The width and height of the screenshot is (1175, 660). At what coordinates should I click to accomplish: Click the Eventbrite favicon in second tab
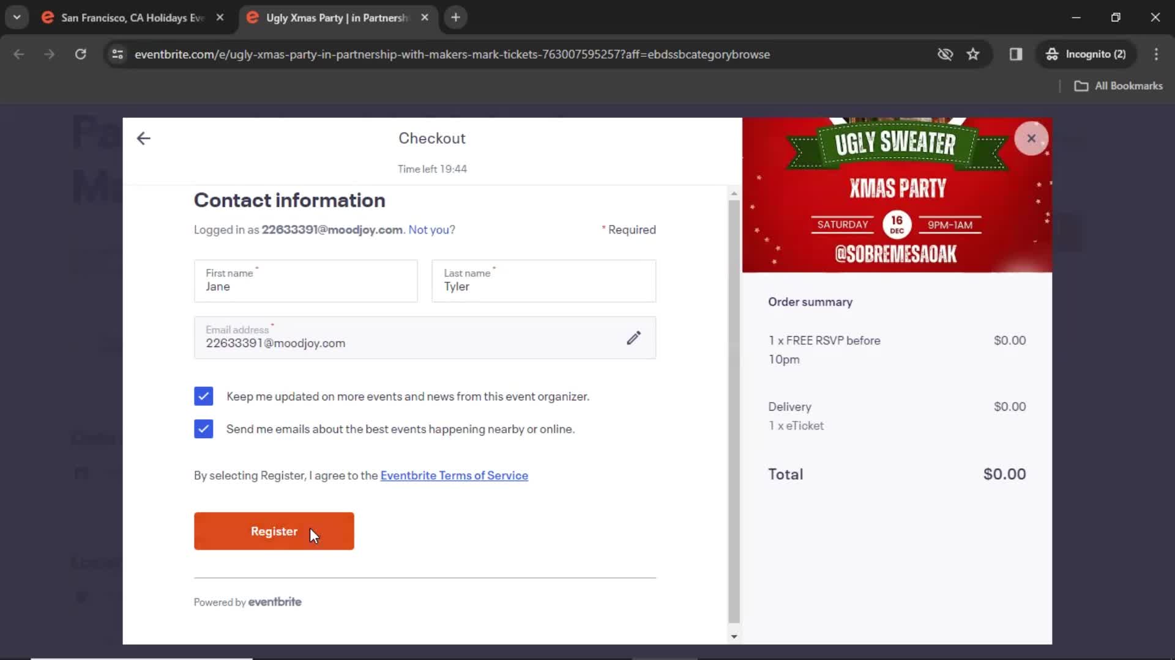[253, 18]
